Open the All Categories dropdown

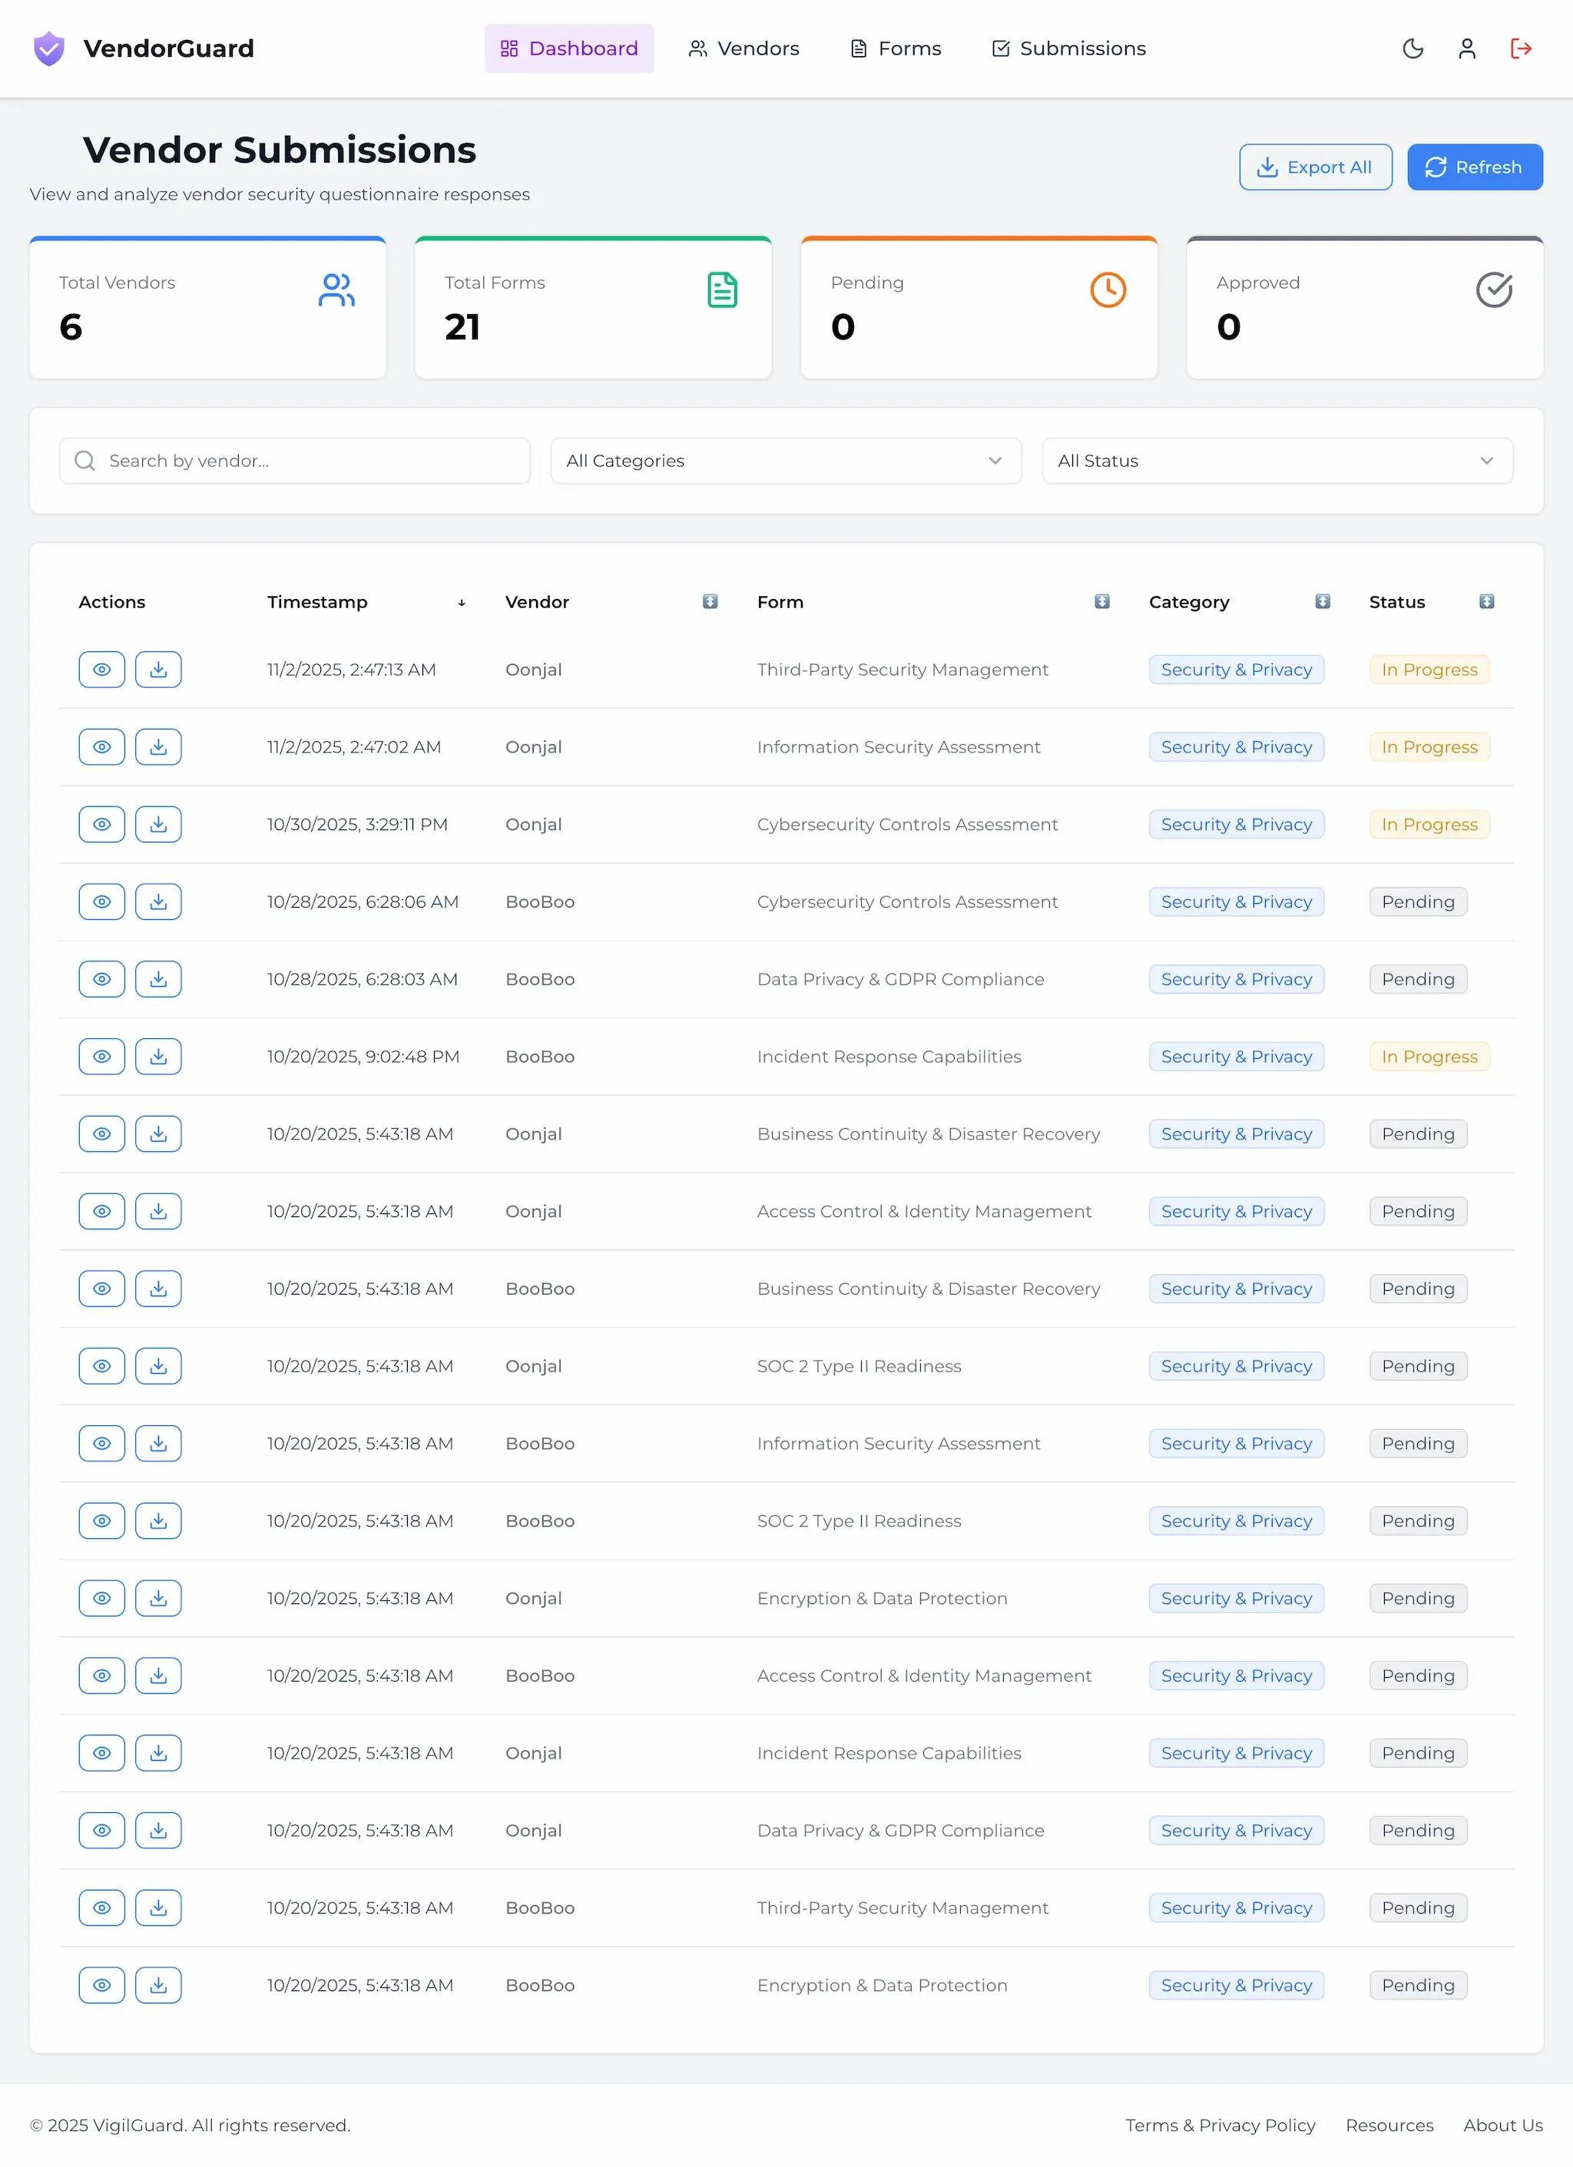click(x=786, y=461)
